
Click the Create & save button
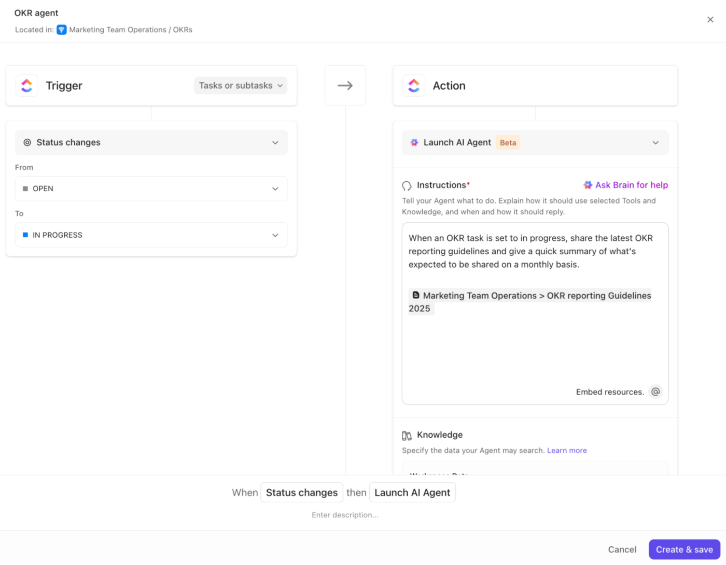click(x=684, y=549)
